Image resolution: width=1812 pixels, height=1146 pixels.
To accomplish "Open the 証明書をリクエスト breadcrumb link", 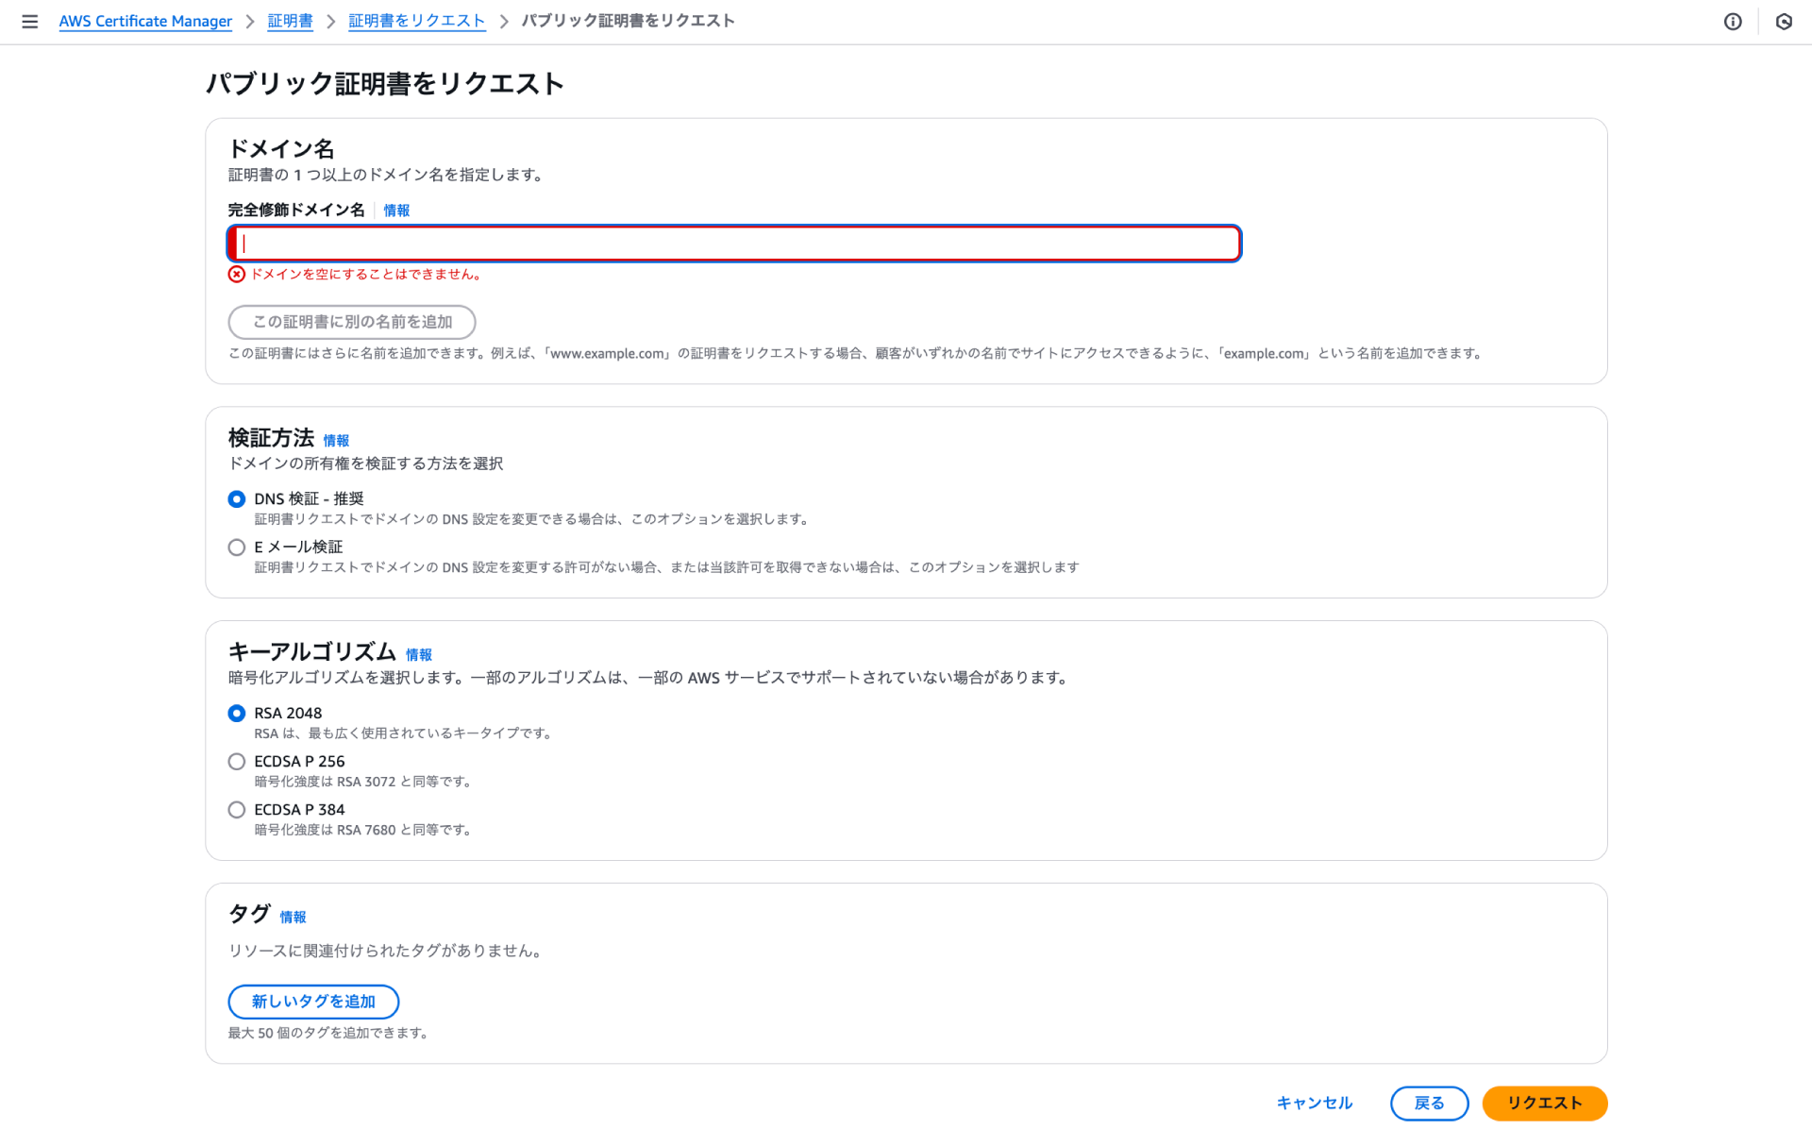I will [416, 21].
